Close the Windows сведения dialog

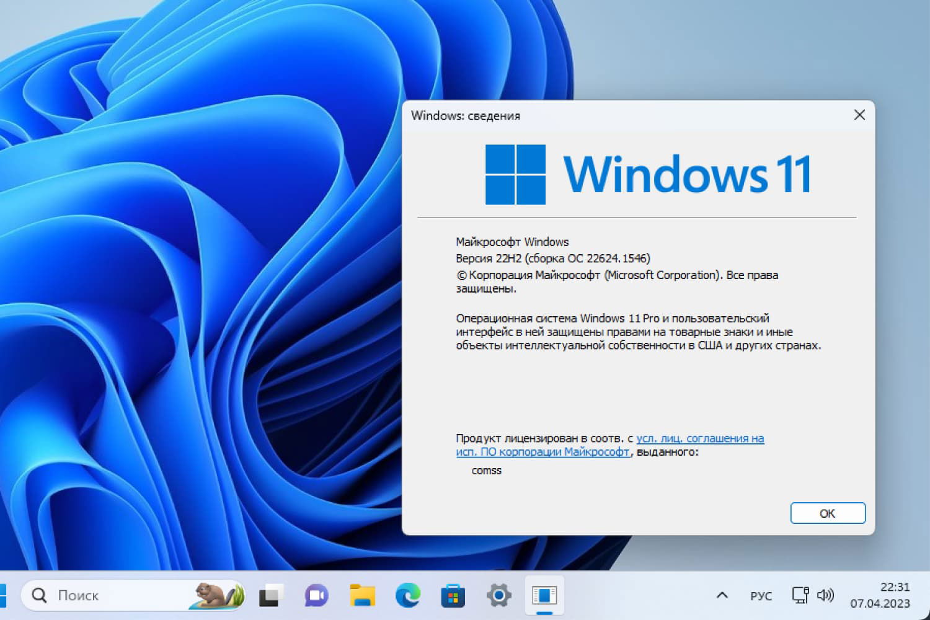tap(859, 115)
